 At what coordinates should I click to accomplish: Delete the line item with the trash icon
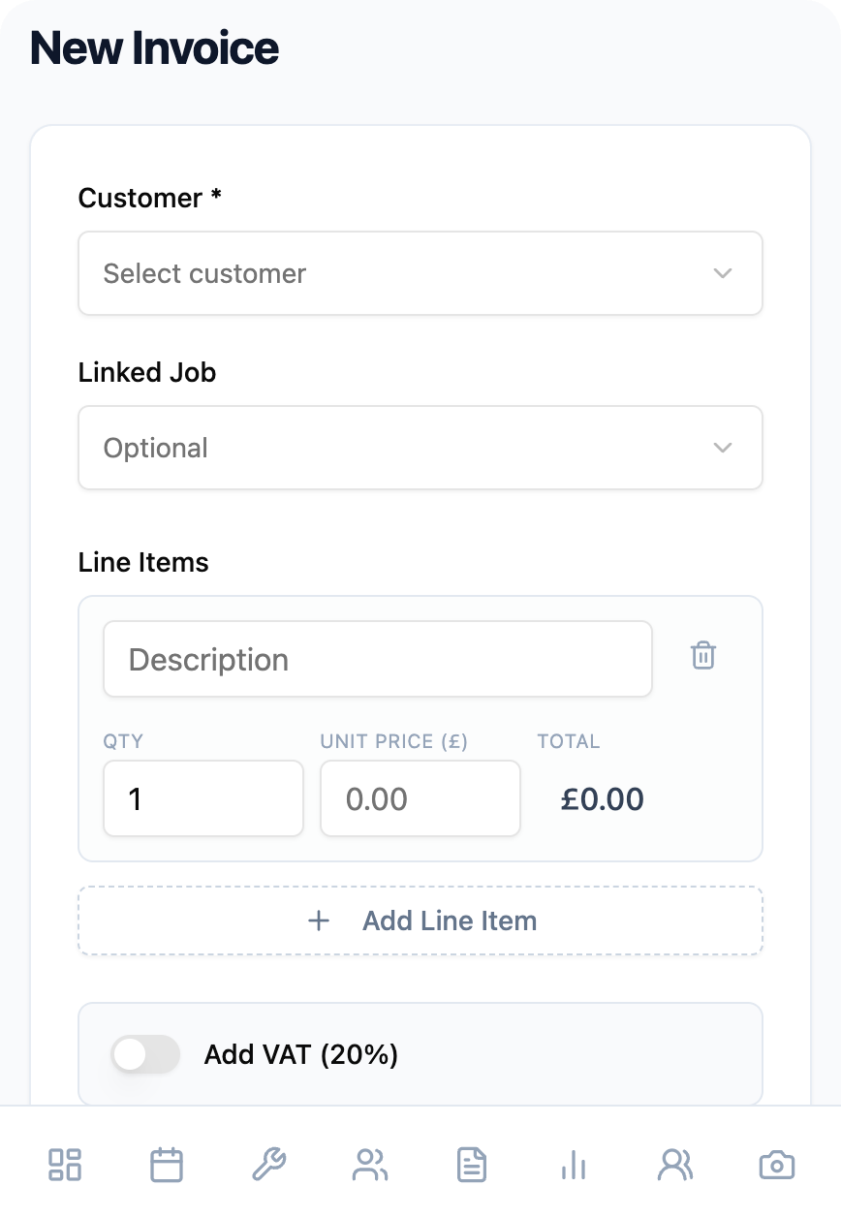click(x=703, y=656)
